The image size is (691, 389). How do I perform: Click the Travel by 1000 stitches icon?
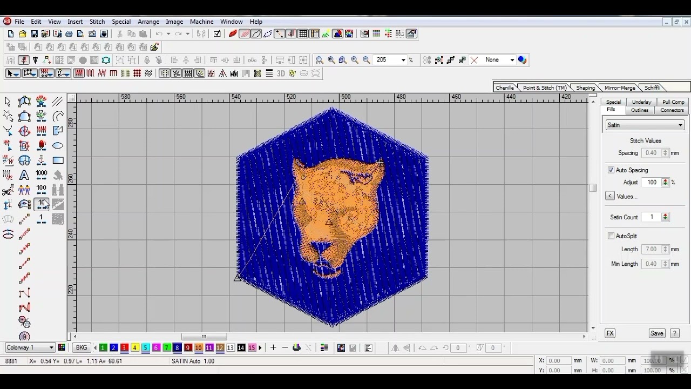point(42,175)
